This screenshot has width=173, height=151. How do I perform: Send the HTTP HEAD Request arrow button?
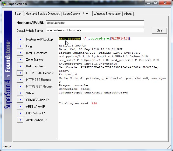pyautogui.click(x=20, y=73)
